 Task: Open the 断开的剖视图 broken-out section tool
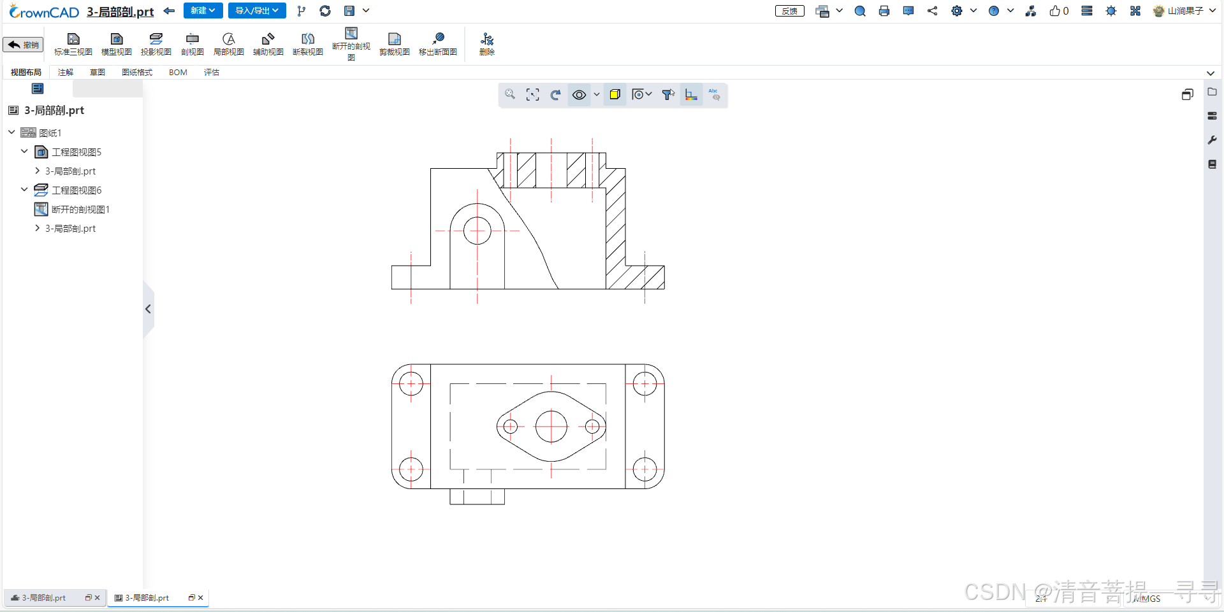pos(351,44)
